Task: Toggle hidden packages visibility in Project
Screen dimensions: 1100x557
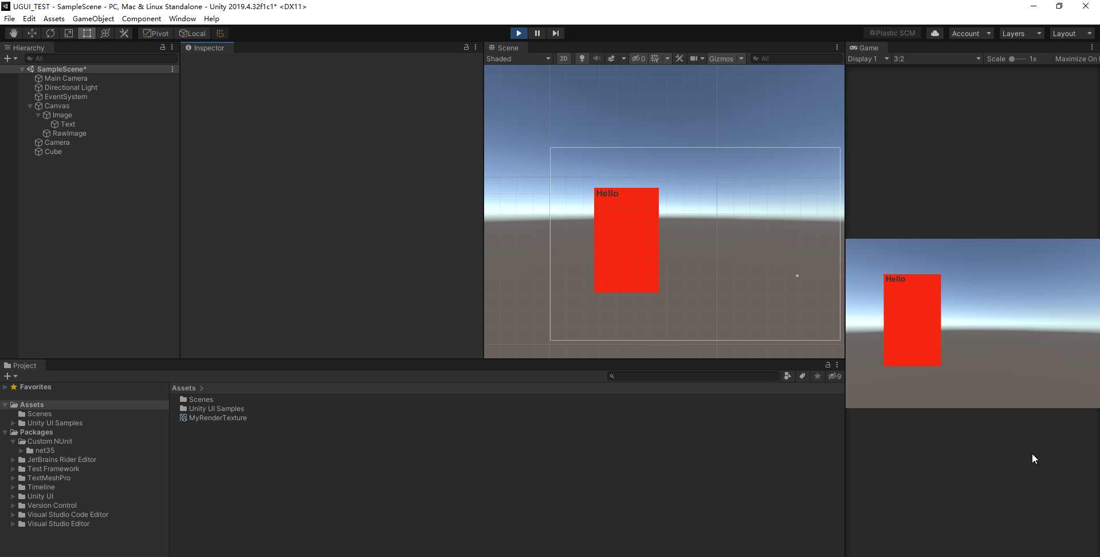Action: tap(835, 376)
